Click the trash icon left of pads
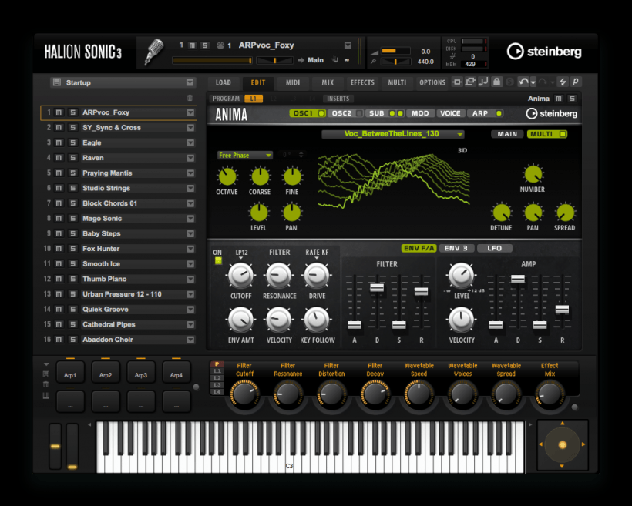The image size is (632, 506). coord(46,385)
